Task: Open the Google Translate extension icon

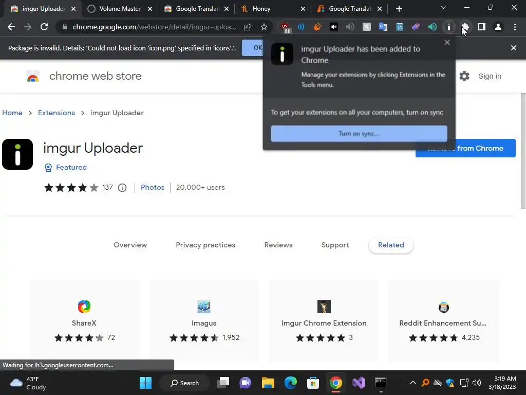Action: 383,27
